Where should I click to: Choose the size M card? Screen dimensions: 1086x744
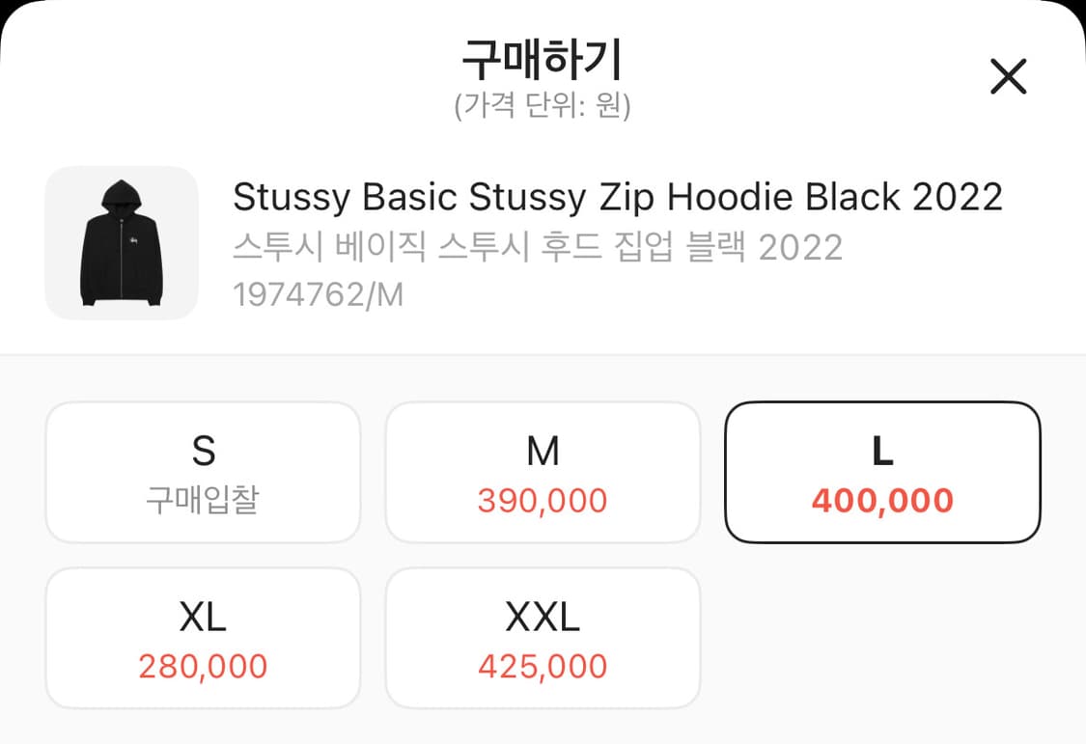pyautogui.click(x=543, y=473)
